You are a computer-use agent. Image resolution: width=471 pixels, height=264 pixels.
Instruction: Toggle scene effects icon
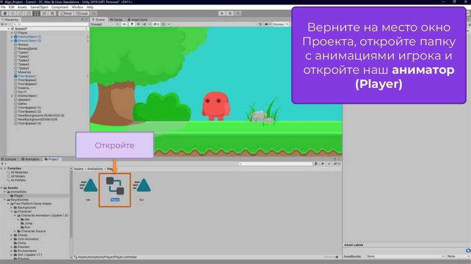coord(144,24)
